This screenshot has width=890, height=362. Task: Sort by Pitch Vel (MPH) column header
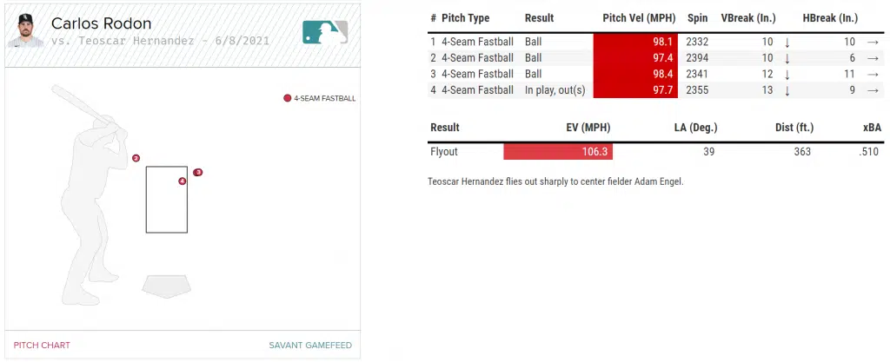point(638,18)
